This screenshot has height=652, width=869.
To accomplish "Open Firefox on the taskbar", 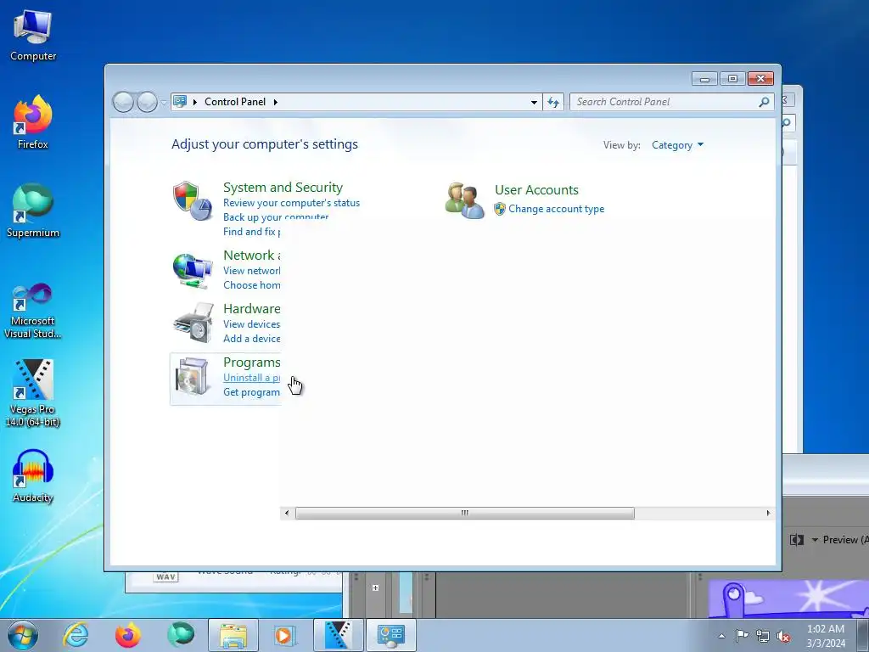I will pyautogui.click(x=128, y=635).
